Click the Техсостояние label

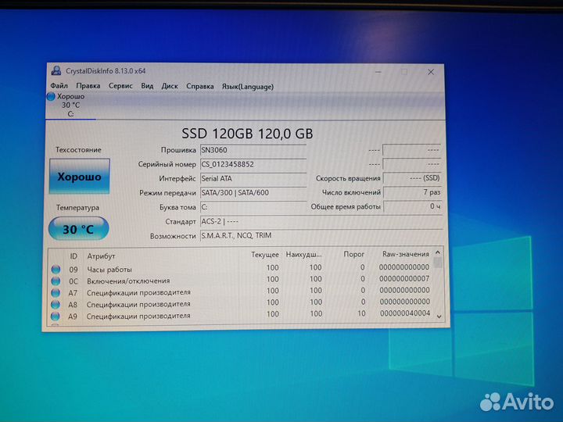pos(78,149)
